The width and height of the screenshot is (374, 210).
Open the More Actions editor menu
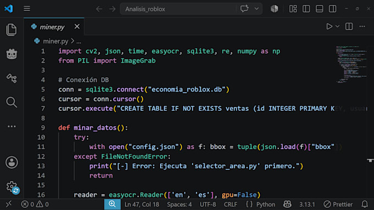pos(362,26)
